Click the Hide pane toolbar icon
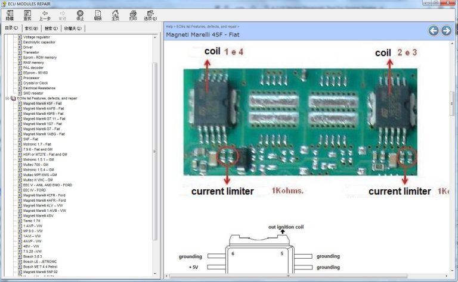 10,15
